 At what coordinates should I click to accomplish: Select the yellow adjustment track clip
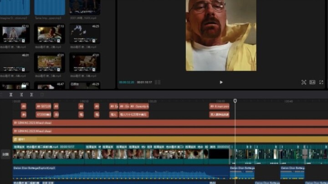[170, 139]
